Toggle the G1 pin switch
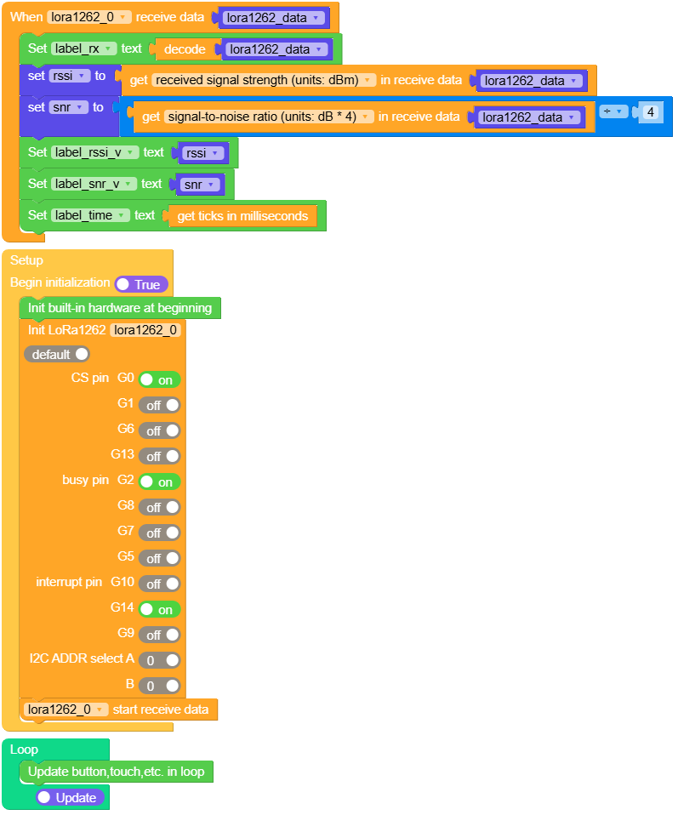The width and height of the screenshot is (678, 815). pyautogui.click(x=159, y=406)
